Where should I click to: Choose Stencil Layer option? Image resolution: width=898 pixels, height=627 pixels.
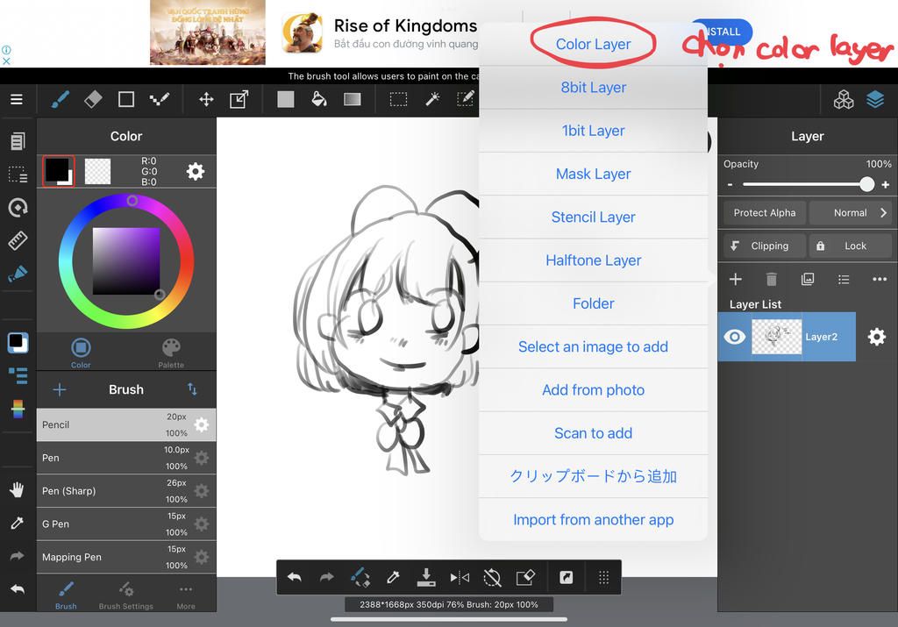tap(594, 217)
